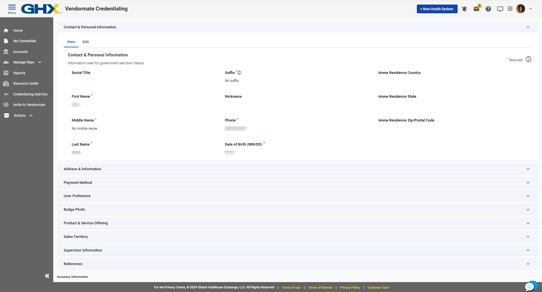
Task: Open the help question mark icon
Action: 488,9
